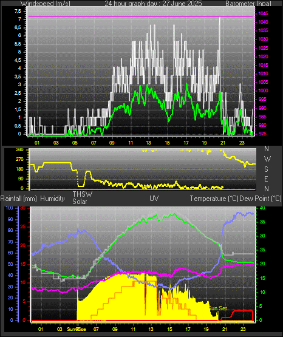Screen dimensions: 283x337
Task: Click wind speed axis value "3,5"
Action: (18, 77)
